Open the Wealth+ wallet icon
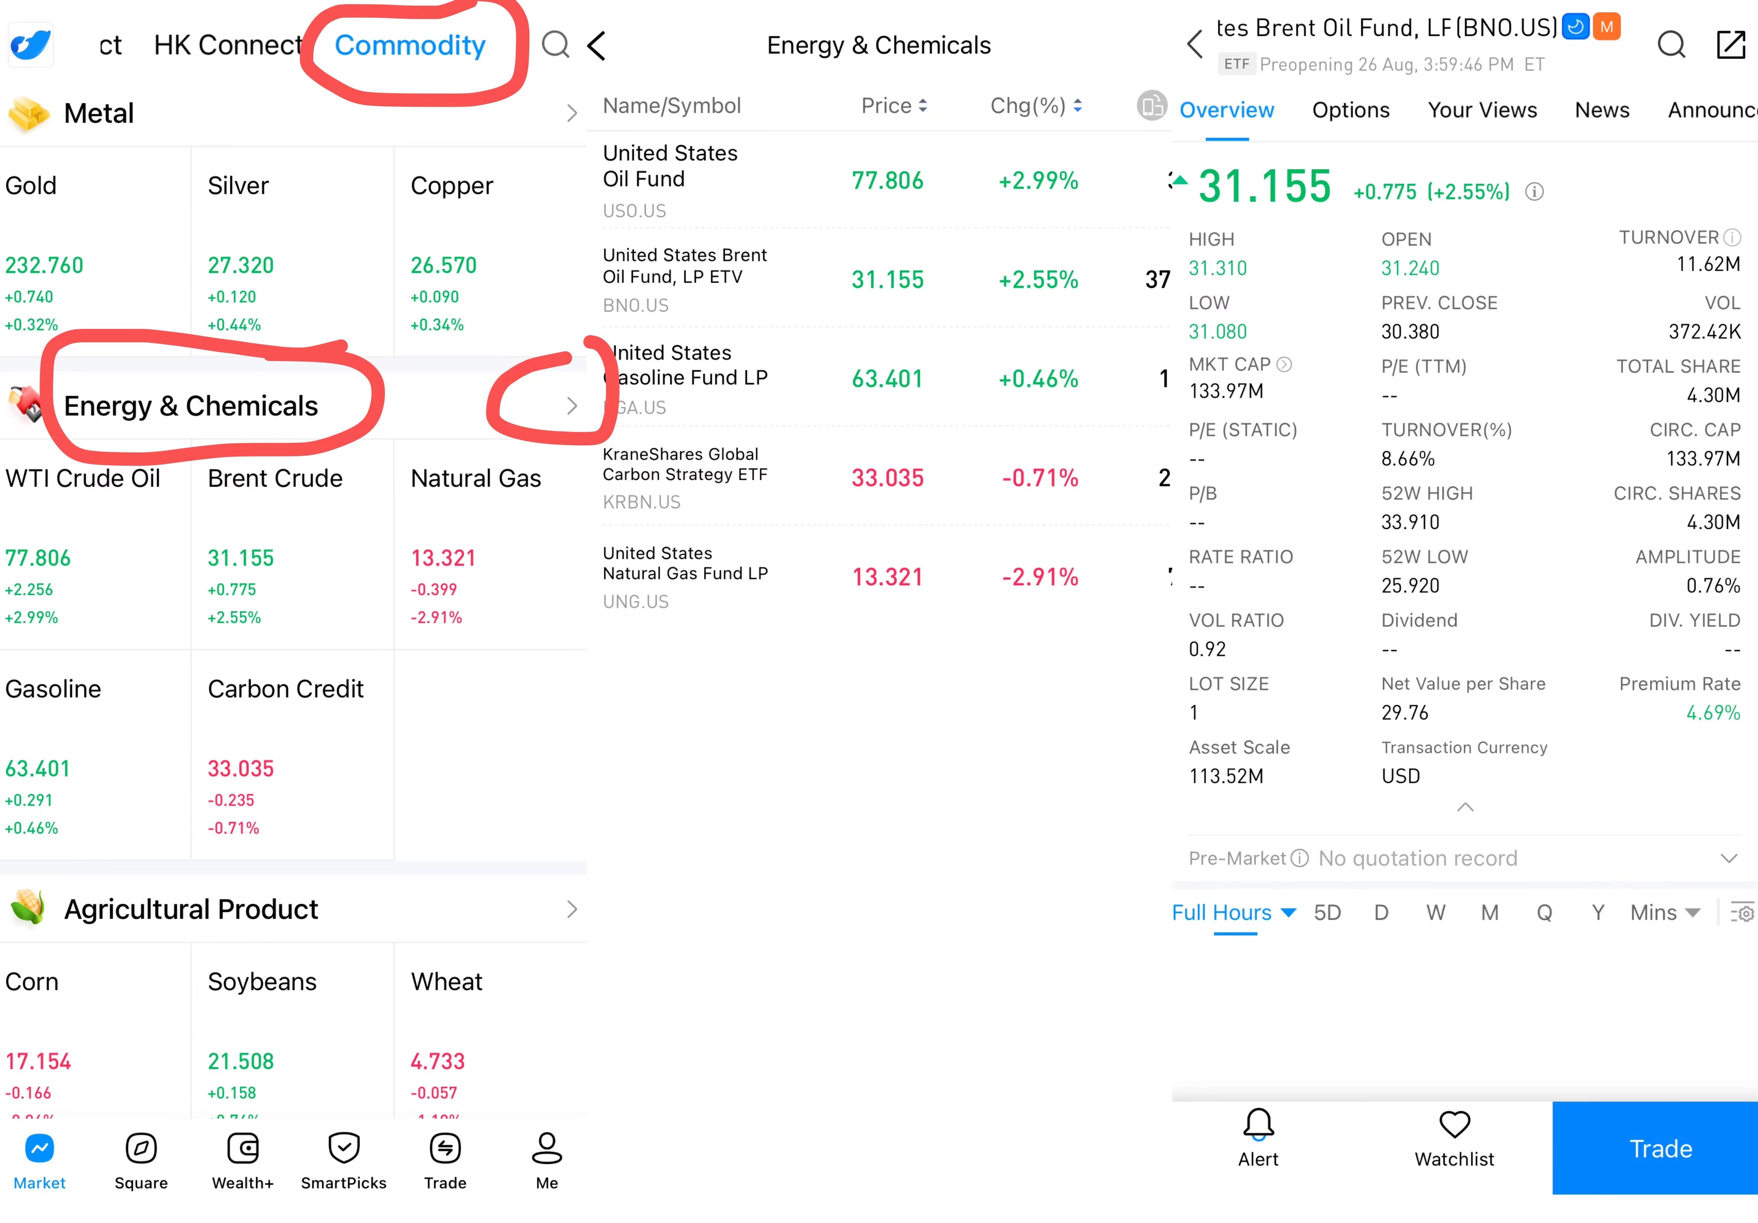The image size is (1758, 1223). click(x=243, y=1149)
